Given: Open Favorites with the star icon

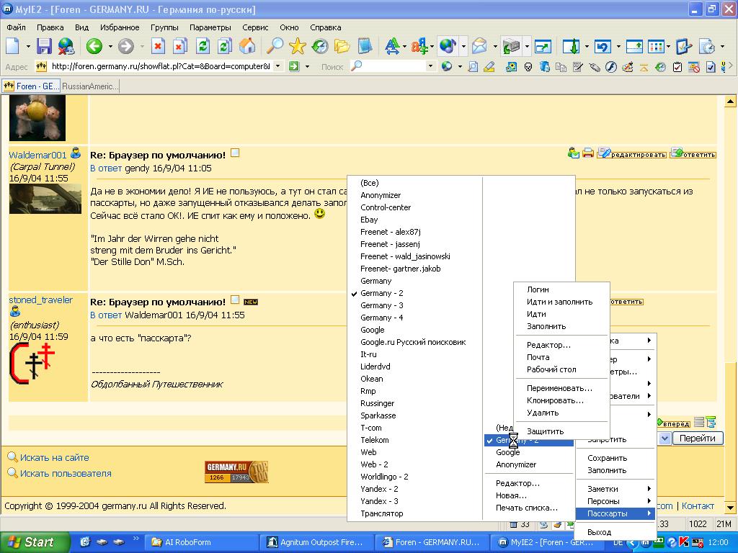Looking at the screenshot, I should (x=298, y=46).
